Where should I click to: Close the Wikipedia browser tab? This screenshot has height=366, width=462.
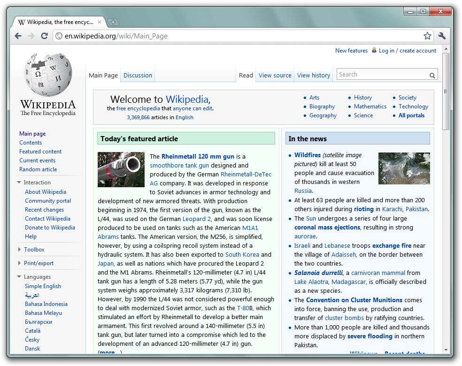coord(100,22)
